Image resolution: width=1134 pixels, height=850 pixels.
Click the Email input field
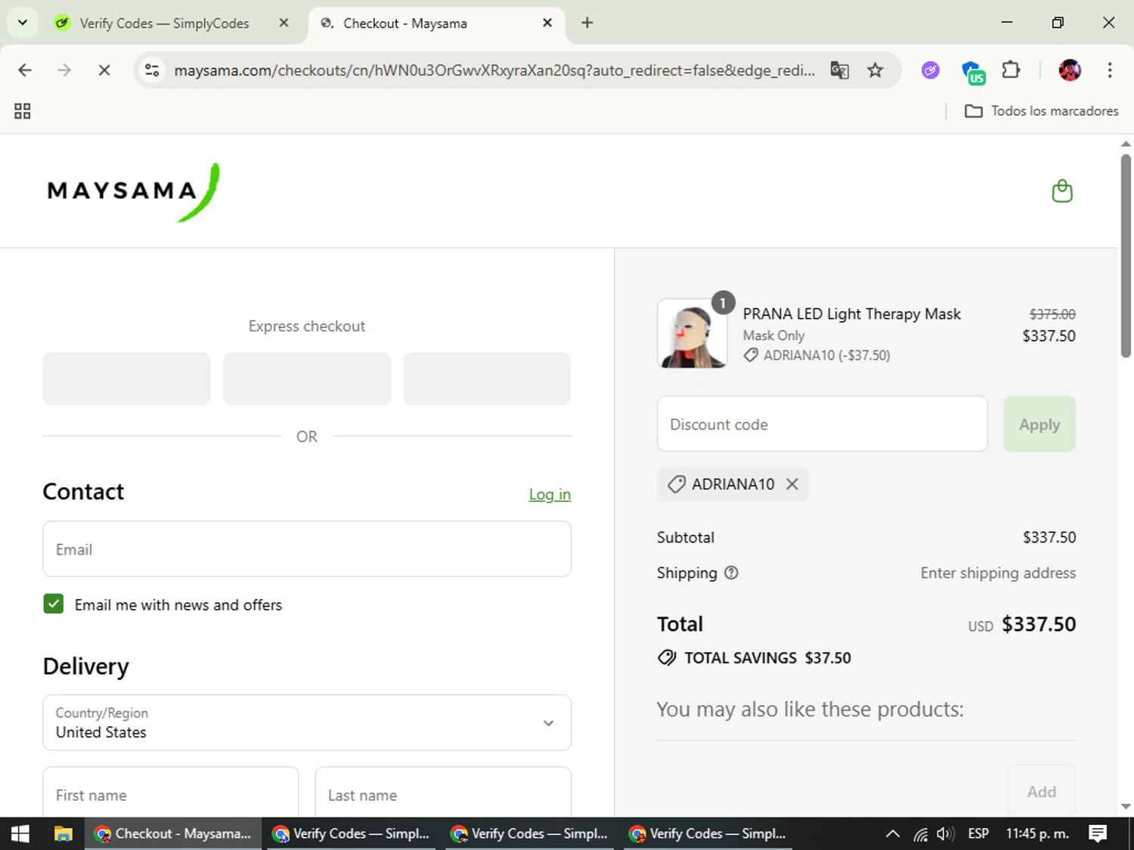307,549
